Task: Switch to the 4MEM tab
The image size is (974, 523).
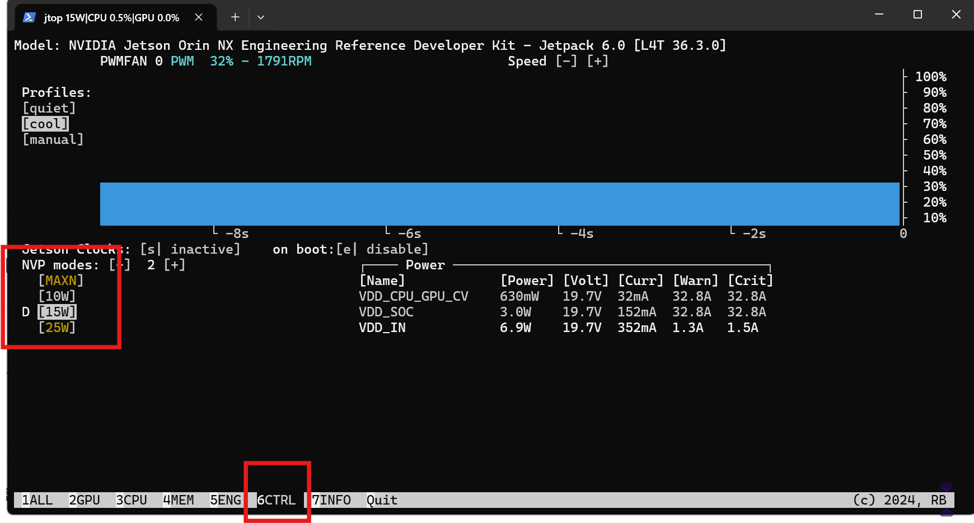Action: [179, 500]
